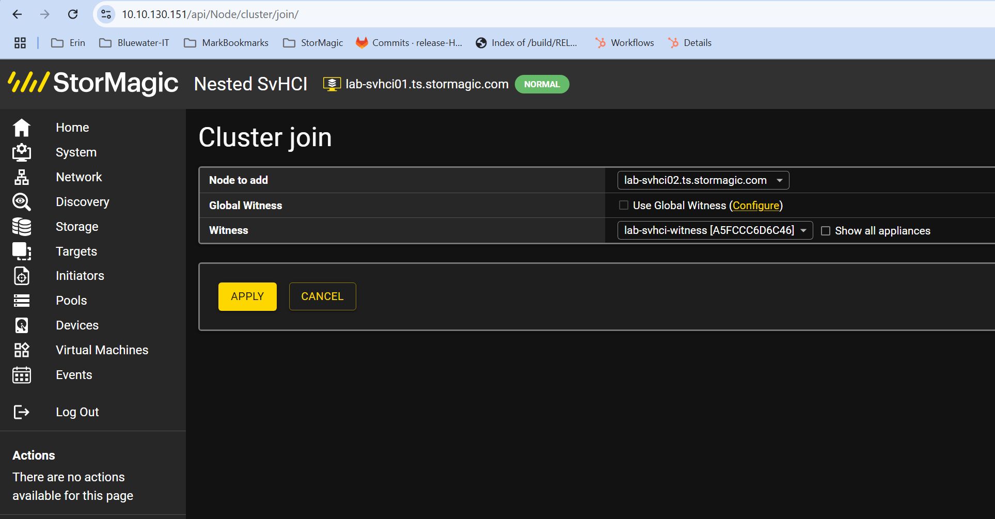Click the Log Out arrow icon
The image size is (995, 519).
[x=22, y=412]
